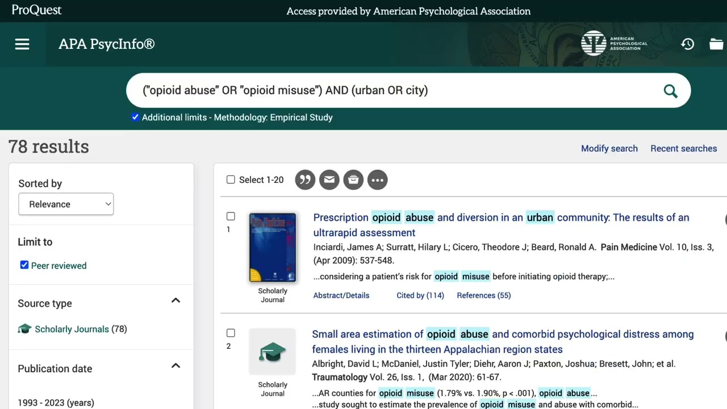Click the Email envelope icon
This screenshot has width=727, height=409.
(x=329, y=180)
